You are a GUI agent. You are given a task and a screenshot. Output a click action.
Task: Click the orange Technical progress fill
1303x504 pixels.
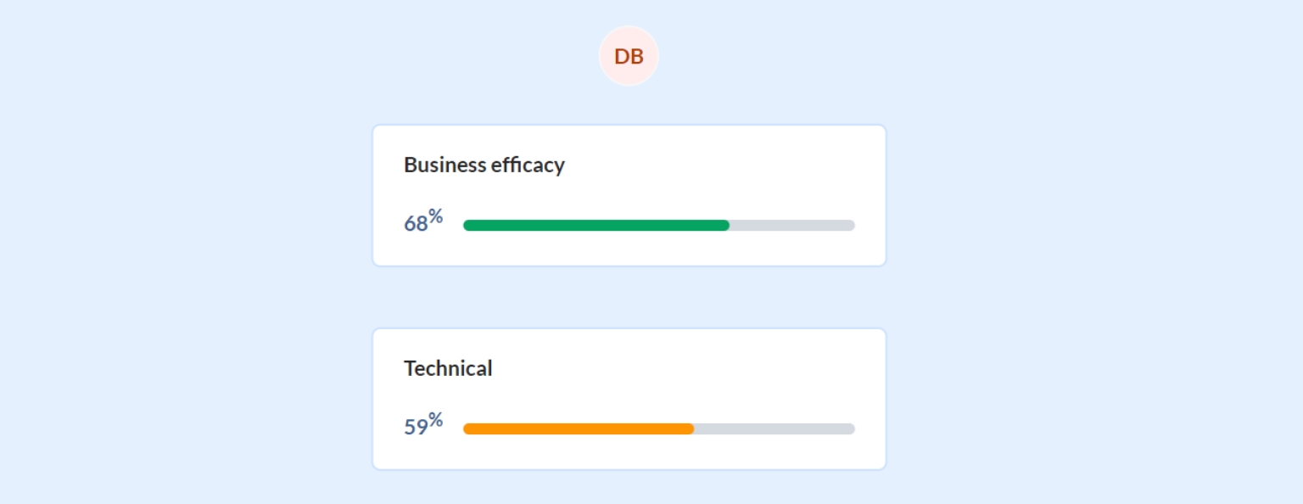tap(577, 428)
